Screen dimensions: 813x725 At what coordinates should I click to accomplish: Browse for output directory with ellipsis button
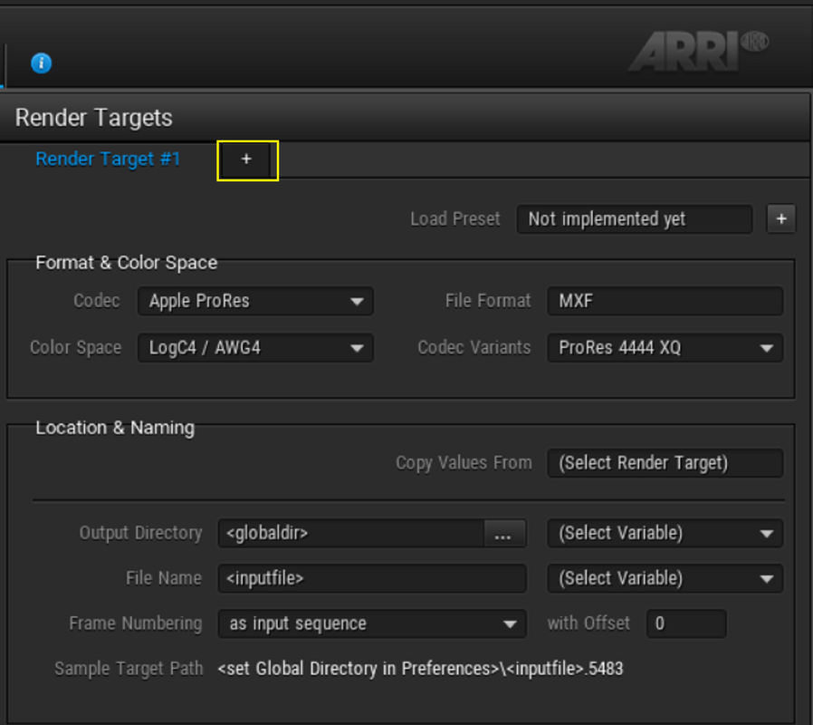click(503, 534)
